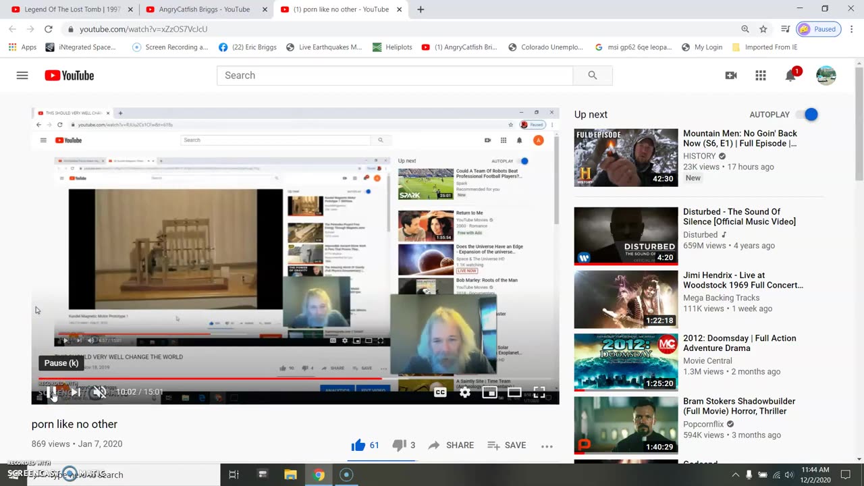Click into the YouTube search field
Image resolution: width=864 pixels, height=486 pixels.
395,76
